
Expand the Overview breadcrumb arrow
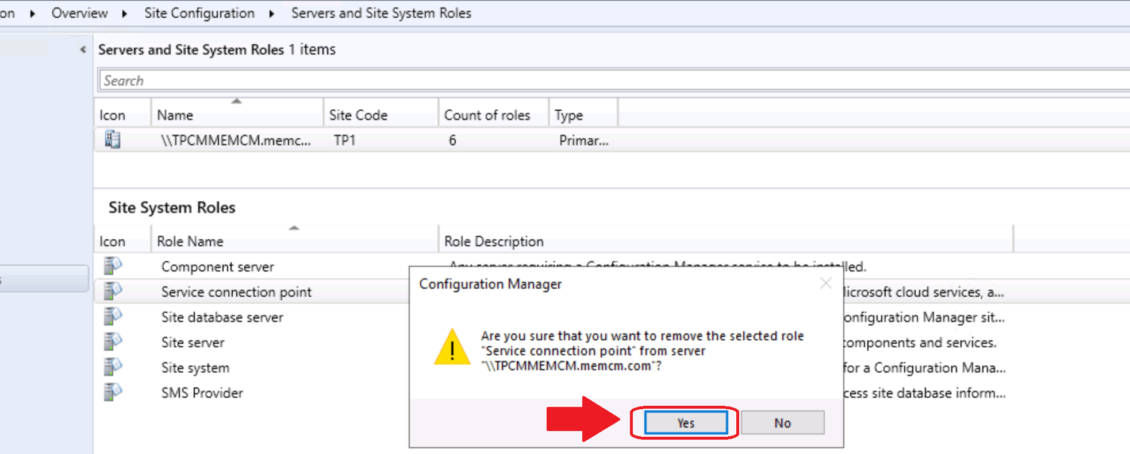click(125, 13)
